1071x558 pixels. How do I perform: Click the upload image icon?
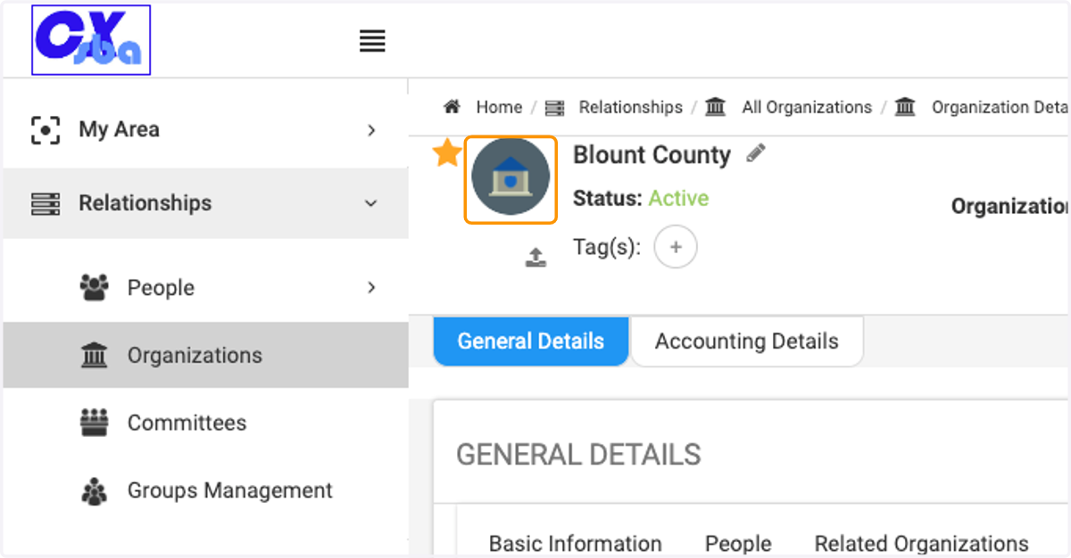[x=535, y=258]
